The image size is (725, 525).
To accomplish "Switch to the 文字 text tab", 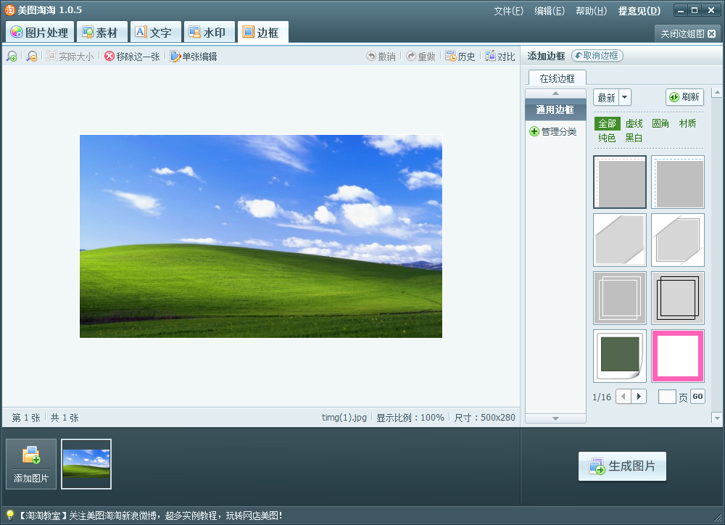I will 156,32.
